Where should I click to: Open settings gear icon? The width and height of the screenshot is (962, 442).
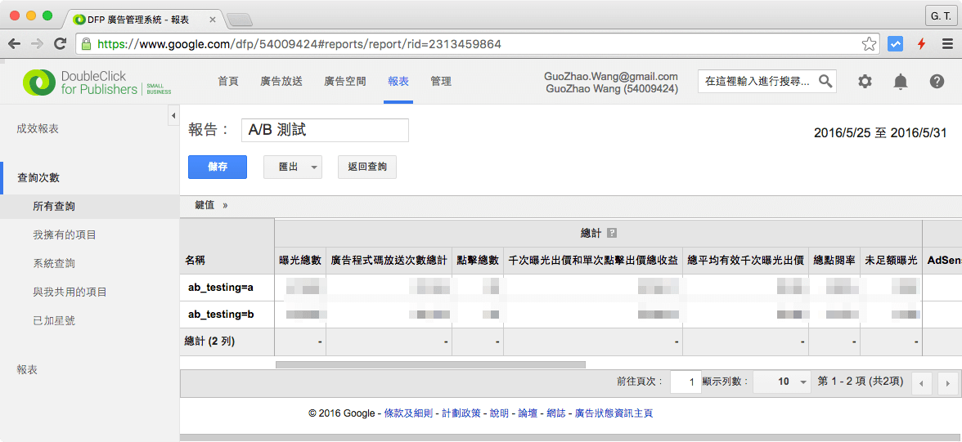click(x=865, y=81)
